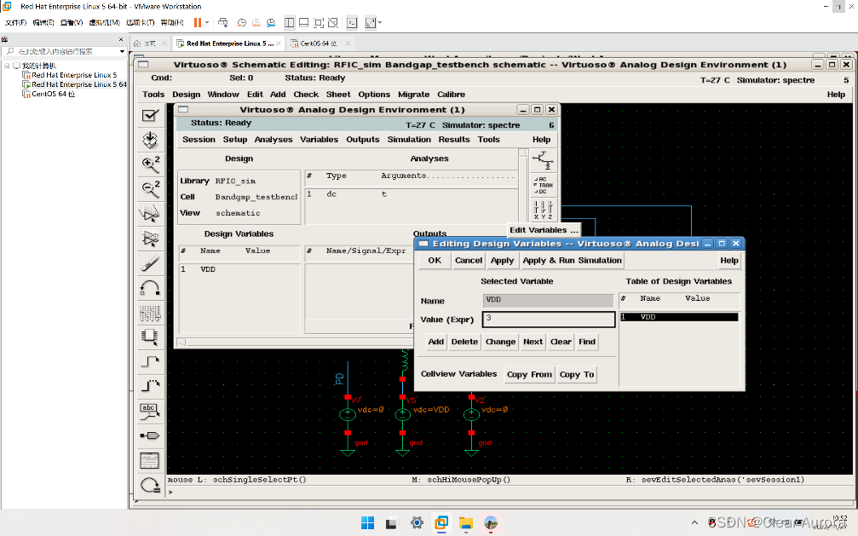858x536 pixels.
Task: Click Help in Editing Design Variables dialog
Action: (728, 261)
